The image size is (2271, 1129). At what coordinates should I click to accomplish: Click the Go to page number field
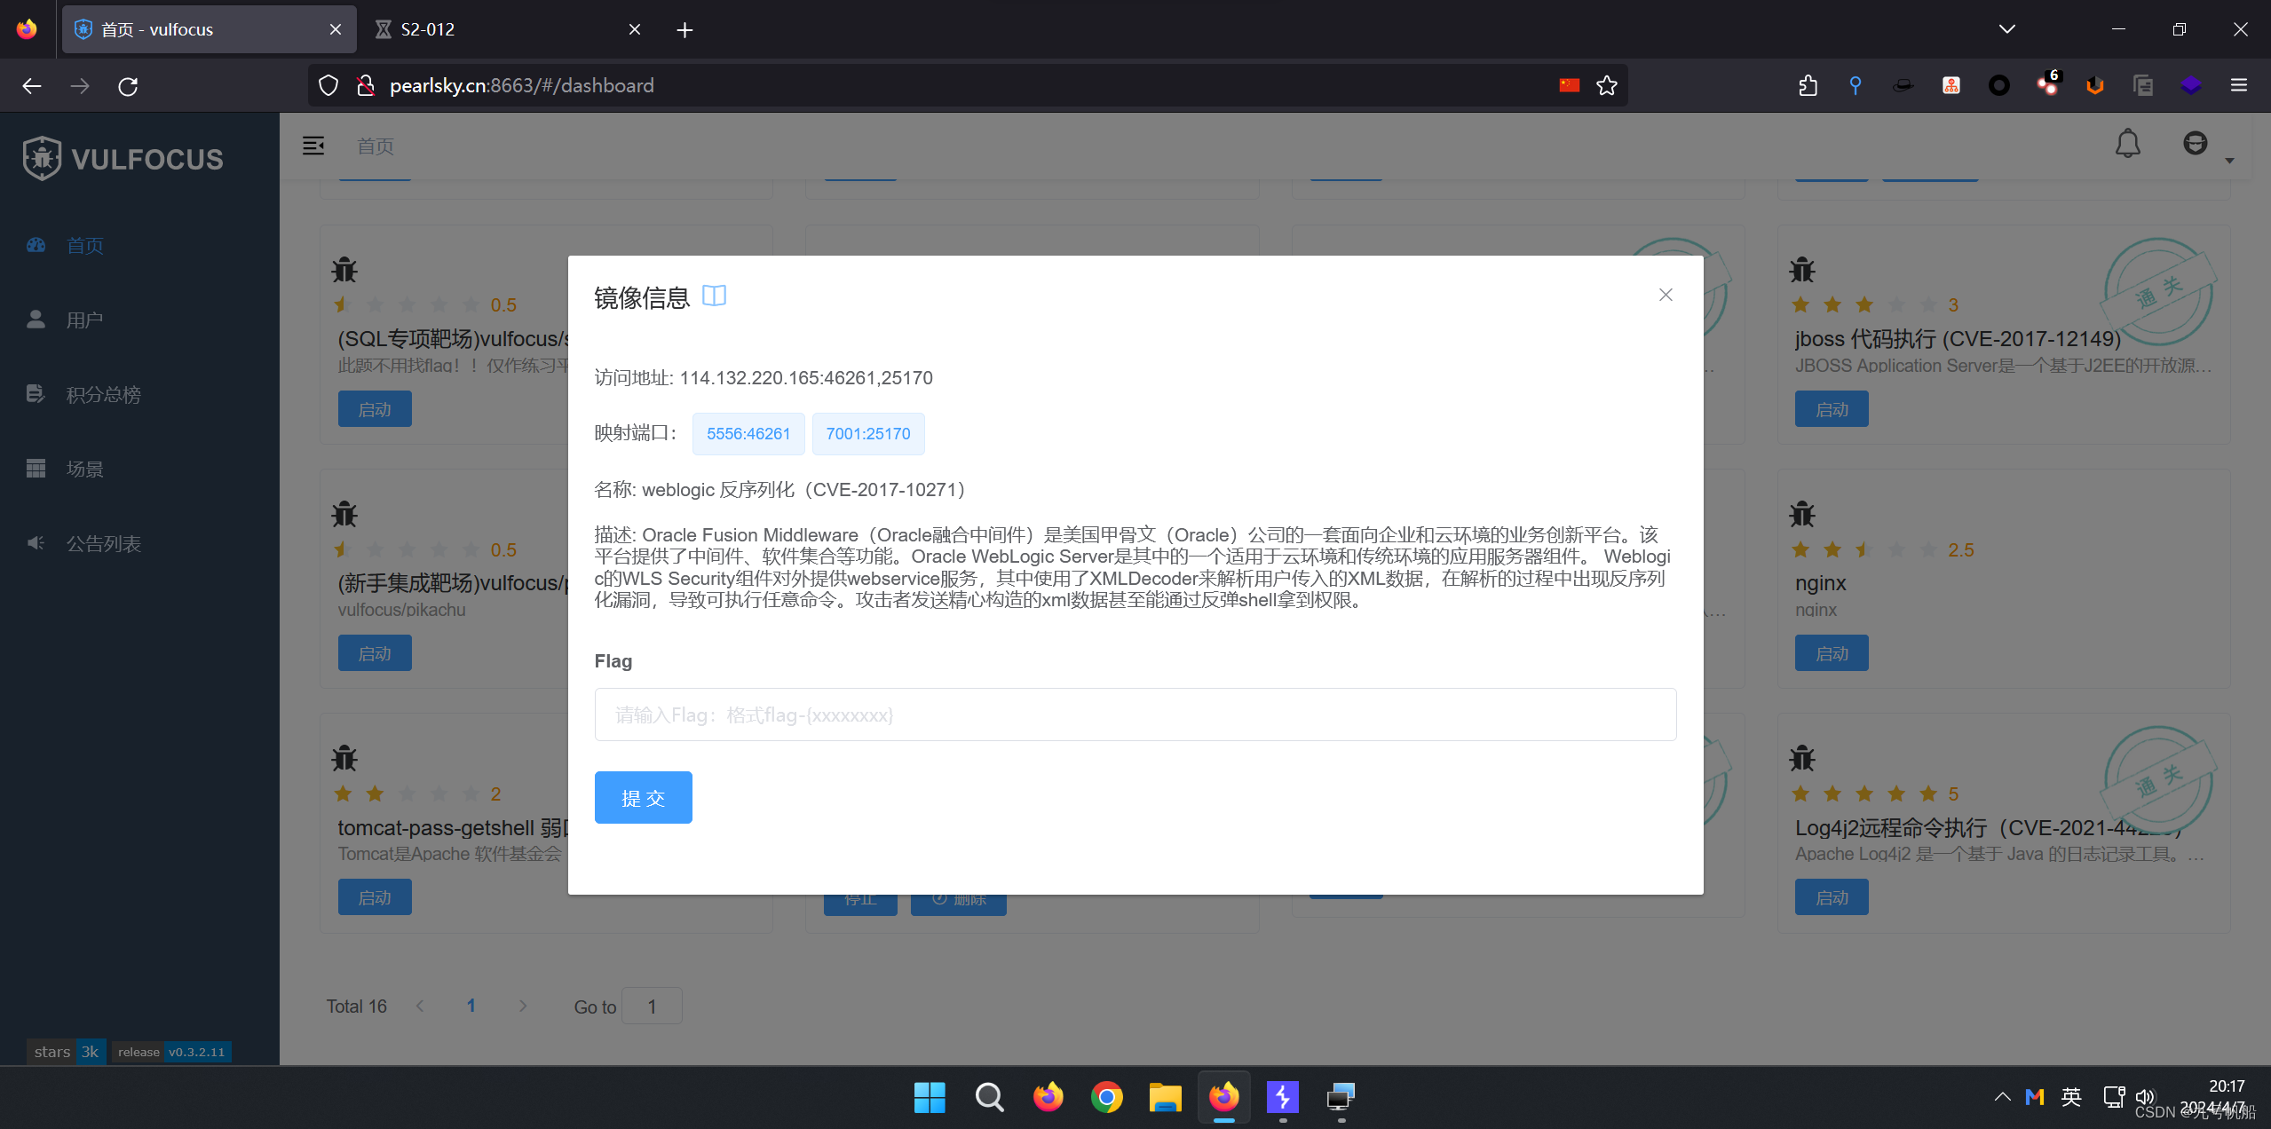[x=652, y=1007]
